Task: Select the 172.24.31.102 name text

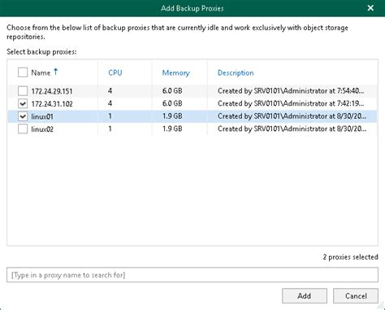Action: (52, 104)
